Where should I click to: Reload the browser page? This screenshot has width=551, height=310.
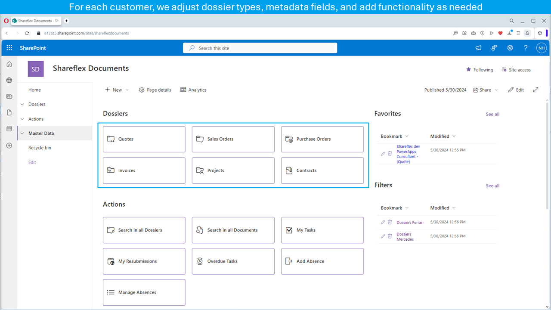pyautogui.click(x=27, y=33)
